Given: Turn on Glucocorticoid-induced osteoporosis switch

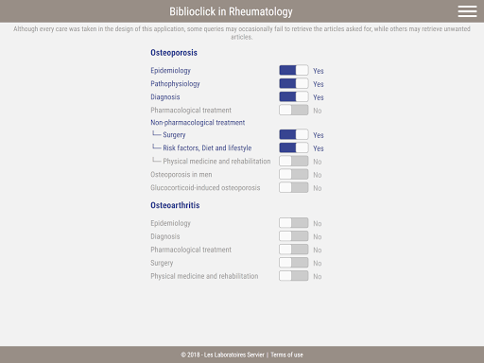Looking at the screenshot, I should 294,187.
